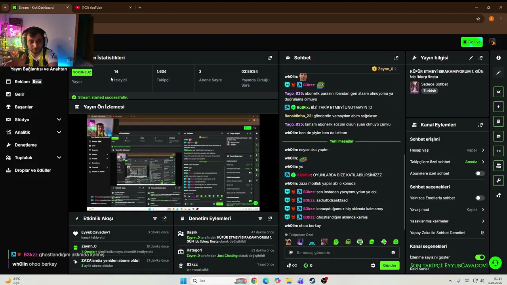Screen dimensions: 507x285
Task: Click the info icon in the right rail
Action: point(498,58)
